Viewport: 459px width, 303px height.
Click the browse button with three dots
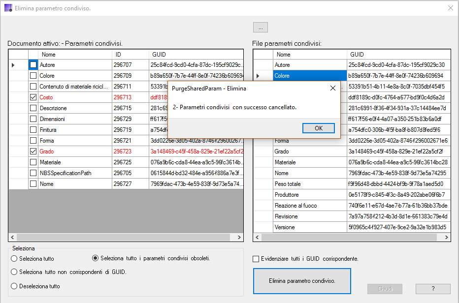tap(260, 28)
